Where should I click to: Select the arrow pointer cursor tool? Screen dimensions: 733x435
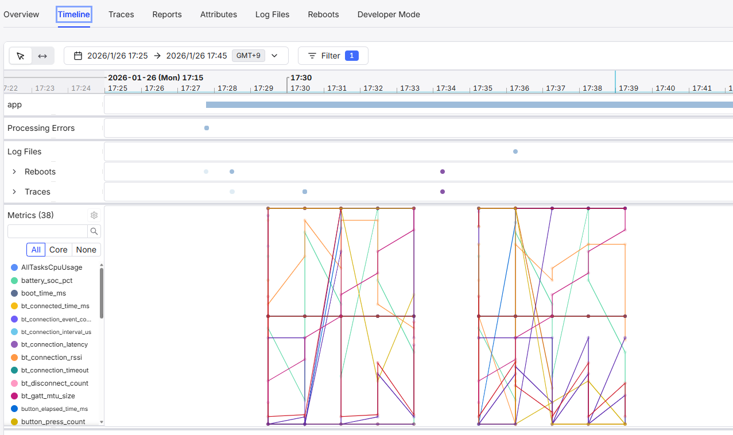tap(21, 56)
